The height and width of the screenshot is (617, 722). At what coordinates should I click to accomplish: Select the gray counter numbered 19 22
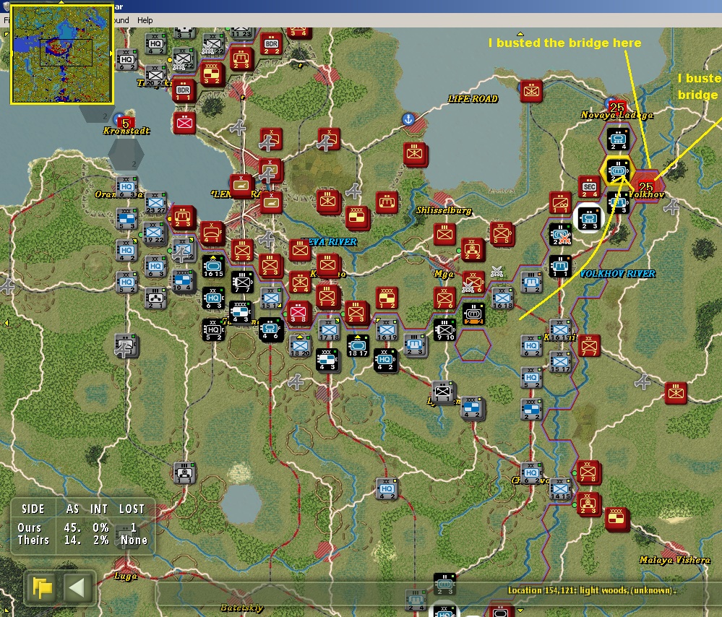[154, 233]
